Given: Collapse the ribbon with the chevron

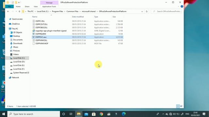Looking at the screenshot, I should [179, 6].
